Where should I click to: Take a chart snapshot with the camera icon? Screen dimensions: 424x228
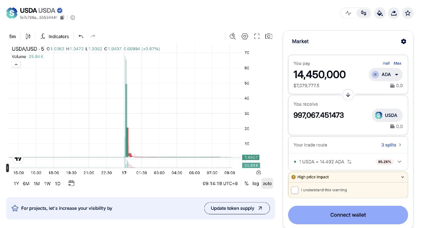269,36
